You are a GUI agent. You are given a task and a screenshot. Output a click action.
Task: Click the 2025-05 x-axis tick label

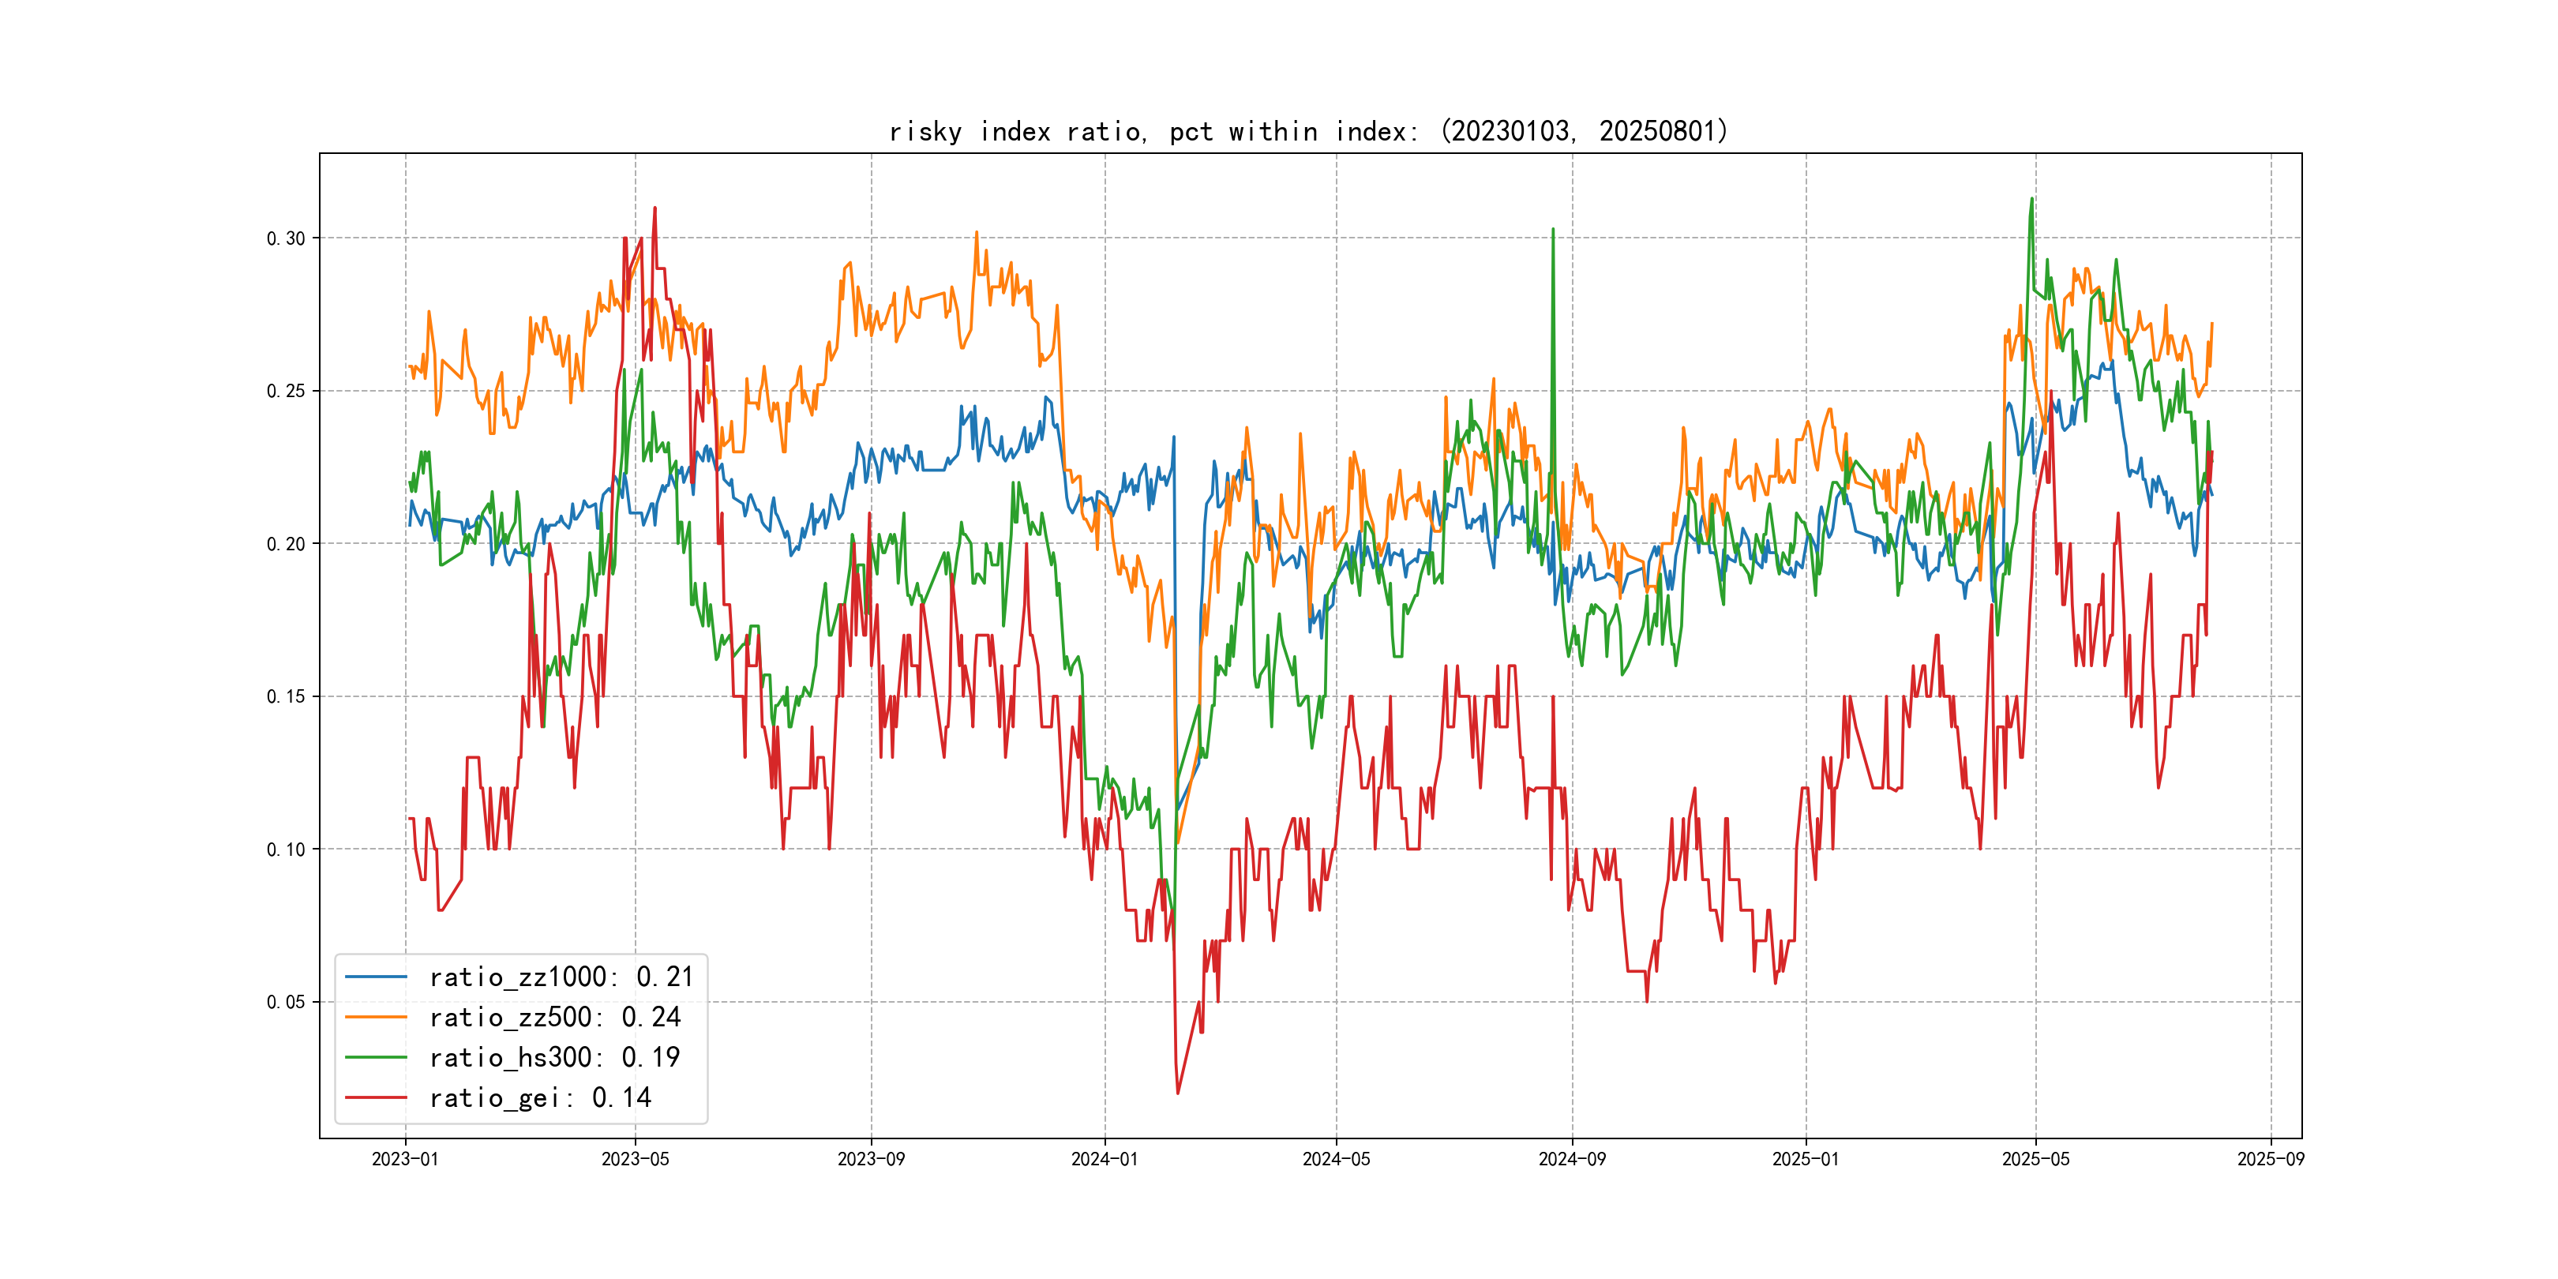tap(2035, 1159)
